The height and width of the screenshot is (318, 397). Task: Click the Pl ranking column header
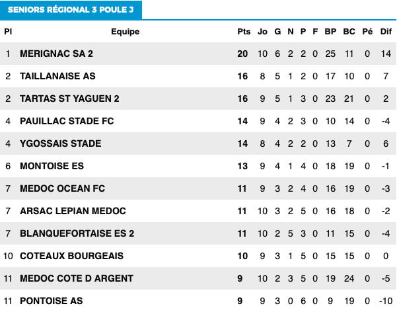click(8, 32)
